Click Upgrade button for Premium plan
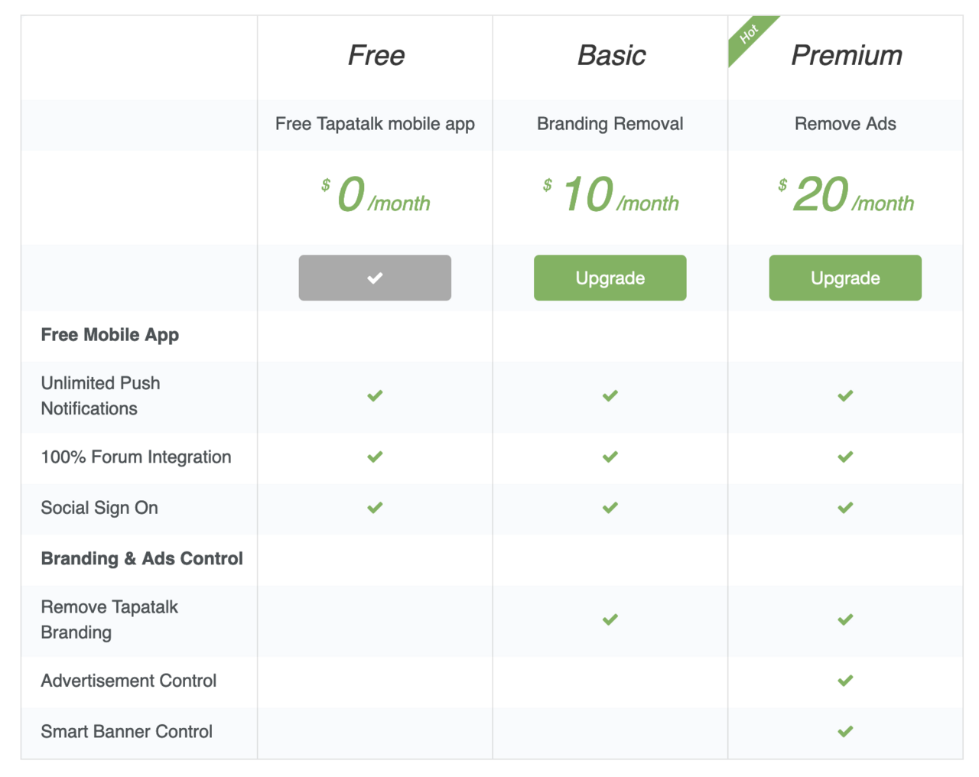The height and width of the screenshot is (777, 979). [x=845, y=278]
